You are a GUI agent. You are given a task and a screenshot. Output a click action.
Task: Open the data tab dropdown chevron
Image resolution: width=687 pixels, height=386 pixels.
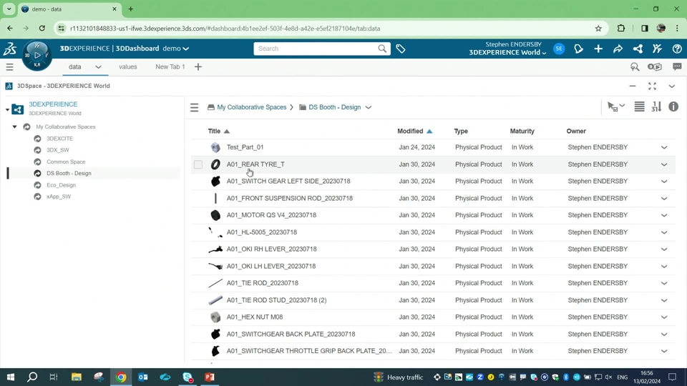click(x=98, y=67)
